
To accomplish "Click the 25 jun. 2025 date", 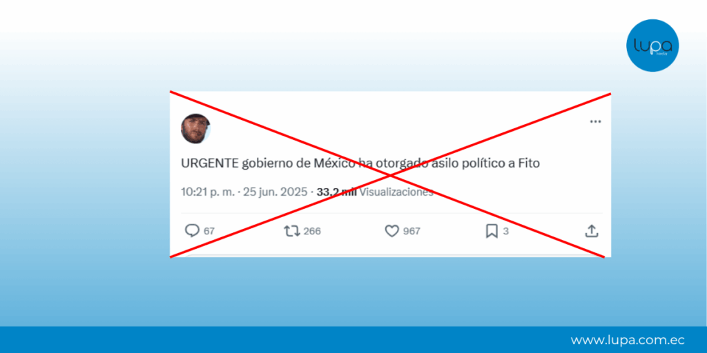I will [276, 192].
